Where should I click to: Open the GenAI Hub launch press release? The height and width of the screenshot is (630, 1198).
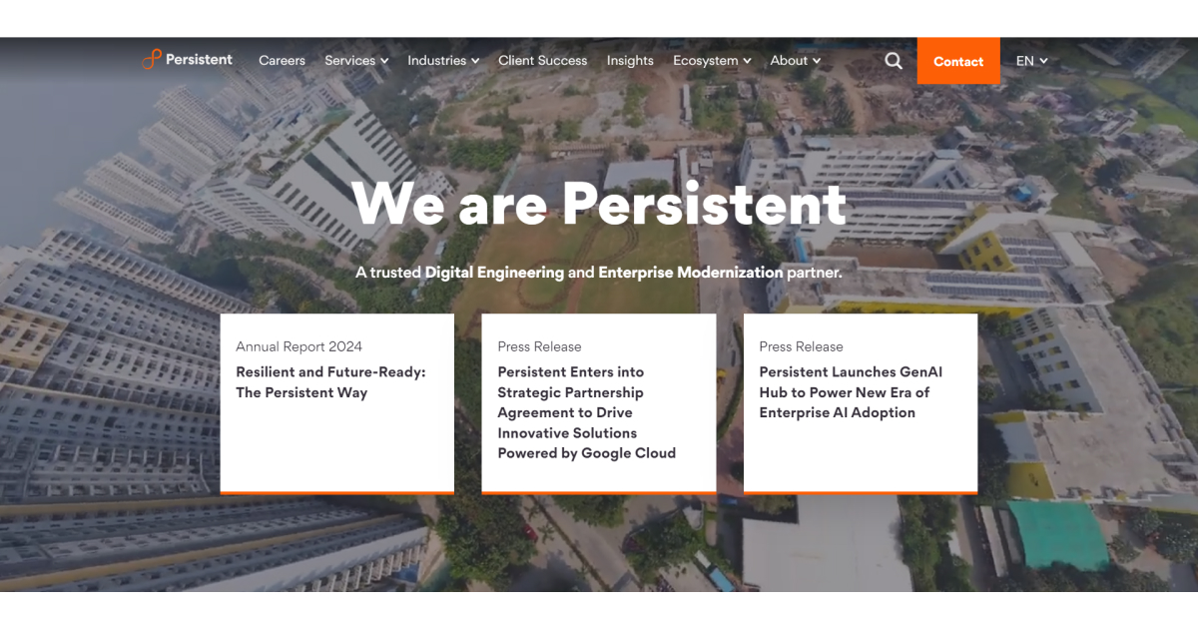850,392
